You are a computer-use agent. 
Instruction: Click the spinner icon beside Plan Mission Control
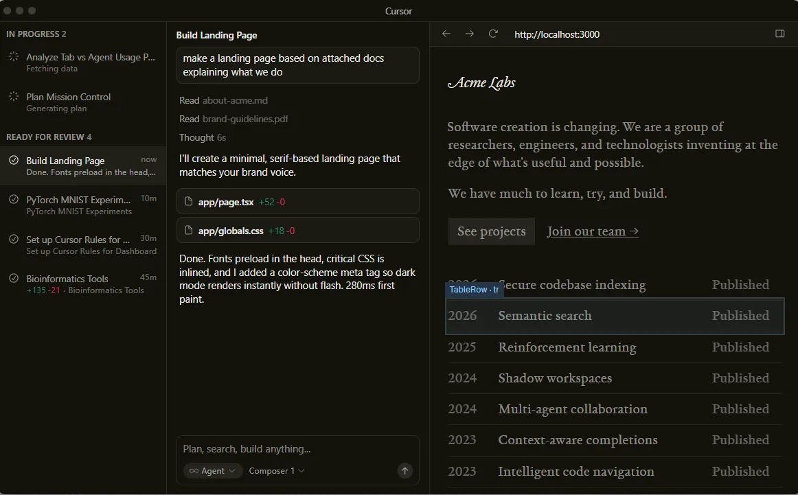tap(14, 97)
